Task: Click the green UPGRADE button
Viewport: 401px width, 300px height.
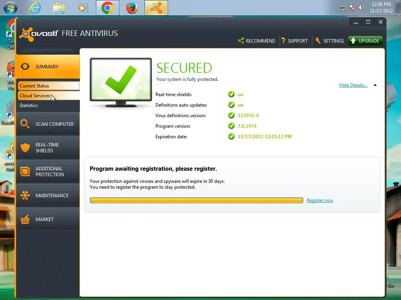Action: pos(365,41)
